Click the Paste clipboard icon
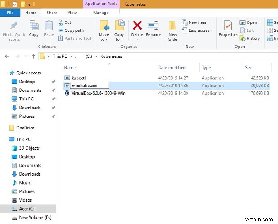 point(49,26)
